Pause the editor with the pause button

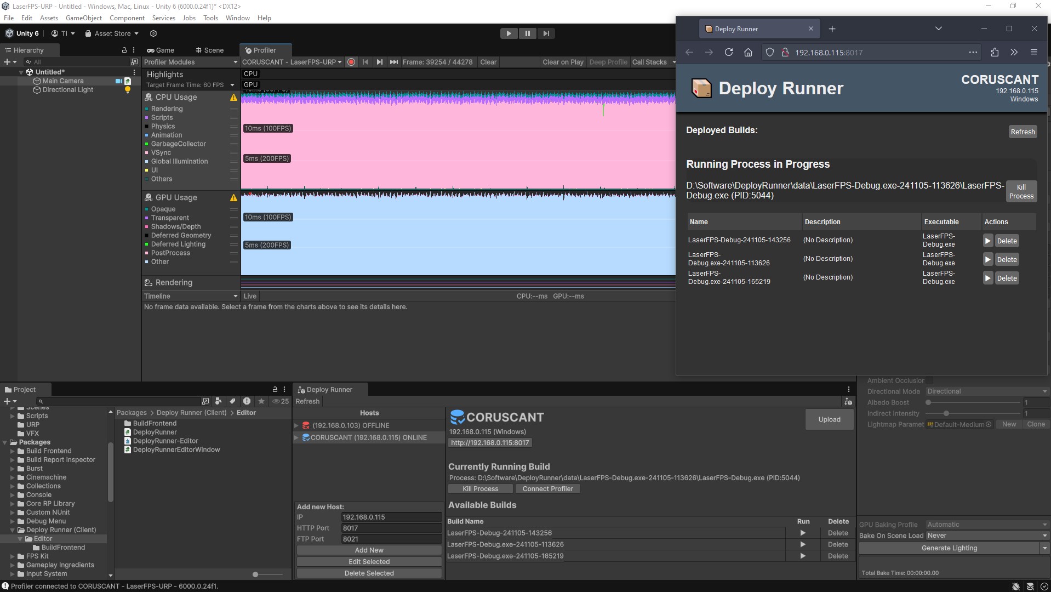click(x=527, y=33)
